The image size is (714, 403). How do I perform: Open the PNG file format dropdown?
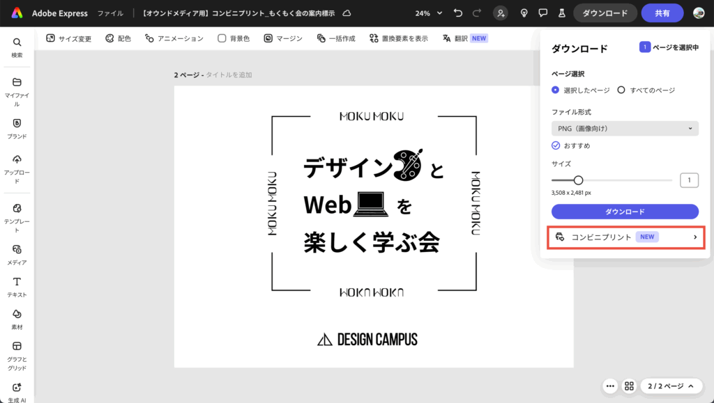tap(625, 129)
